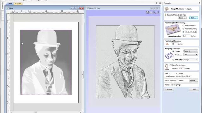Click the Machining Allowance icon
The image size is (202, 113).
(x=167, y=44)
